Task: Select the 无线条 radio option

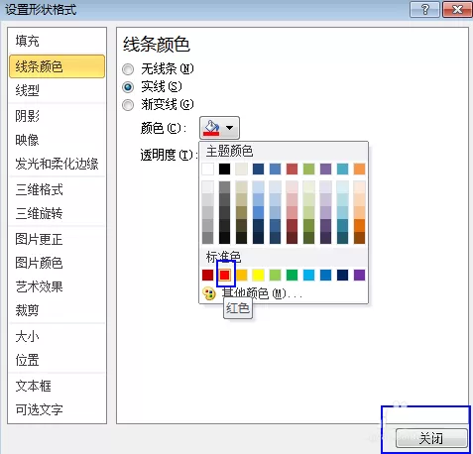Action: coord(128,69)
